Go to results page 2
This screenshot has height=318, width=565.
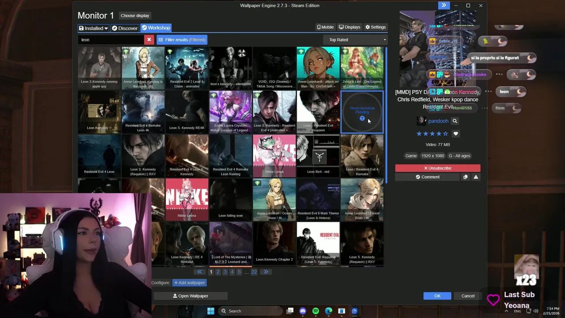tap(218, 272)
